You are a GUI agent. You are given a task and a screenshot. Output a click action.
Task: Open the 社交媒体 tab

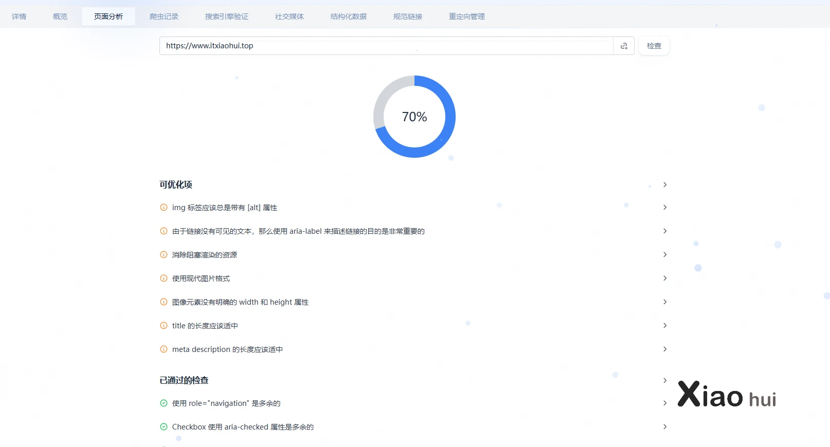coord(289,16)
